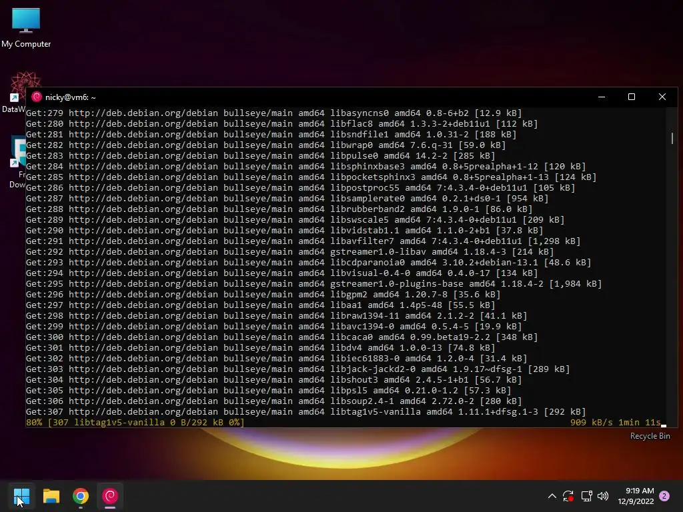Minimize the nicky@vm6 terminal window
The image size is (683, 512).
coord(602,97)
